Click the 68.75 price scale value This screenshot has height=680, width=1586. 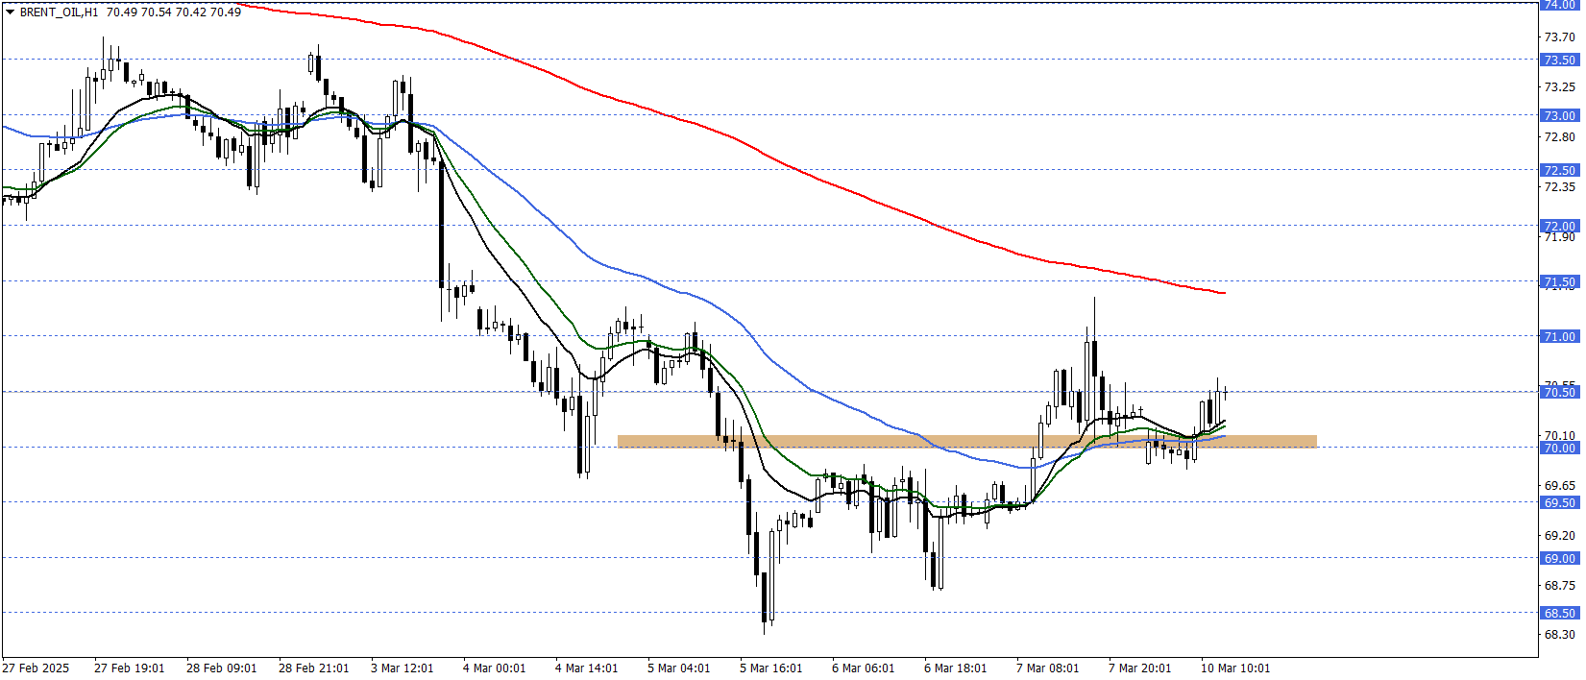tap(1559, 585)
